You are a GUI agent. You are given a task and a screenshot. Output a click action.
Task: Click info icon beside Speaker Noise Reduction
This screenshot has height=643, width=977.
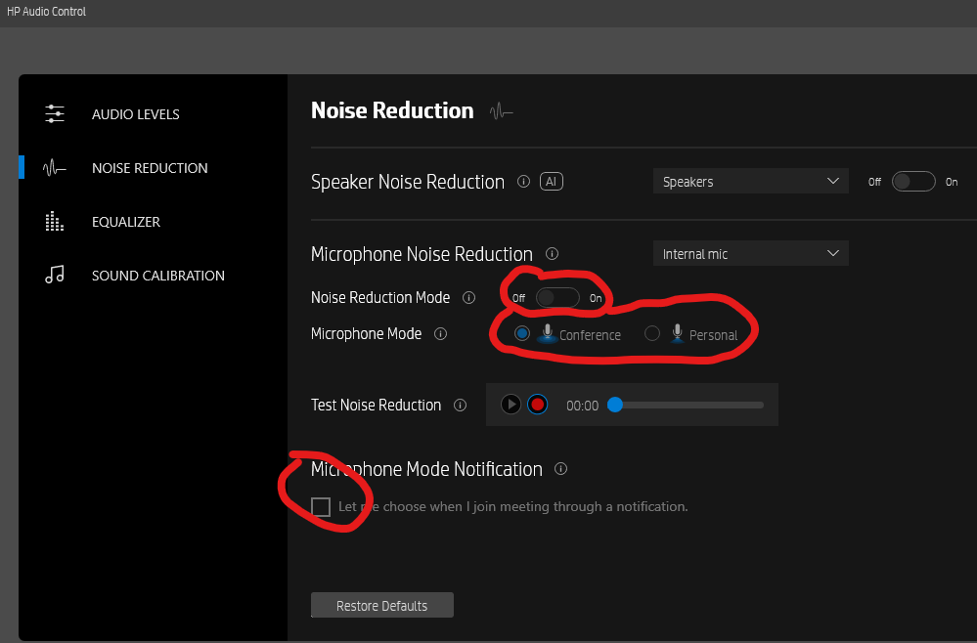point(523,182)
